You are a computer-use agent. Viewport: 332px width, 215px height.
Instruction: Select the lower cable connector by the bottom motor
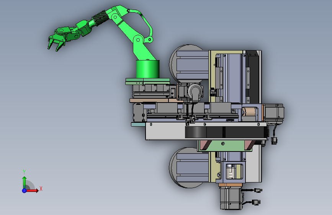[256, 202]
